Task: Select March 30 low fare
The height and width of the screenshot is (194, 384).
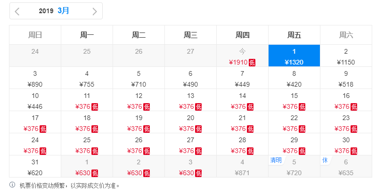Action: [x=346, y=145]
